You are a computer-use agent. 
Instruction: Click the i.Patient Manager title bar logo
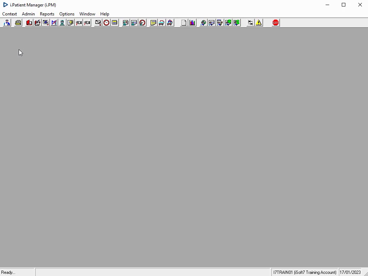point(6,5)
